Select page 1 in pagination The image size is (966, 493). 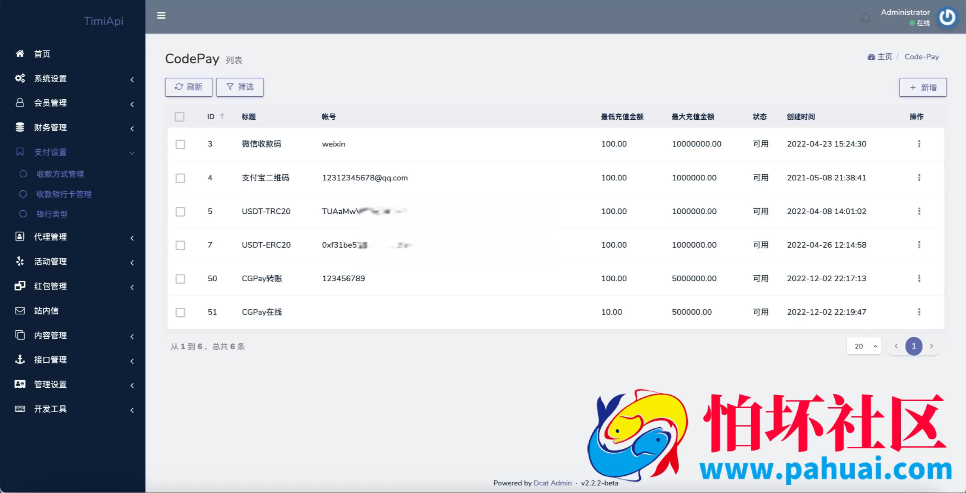pos(914,346)
